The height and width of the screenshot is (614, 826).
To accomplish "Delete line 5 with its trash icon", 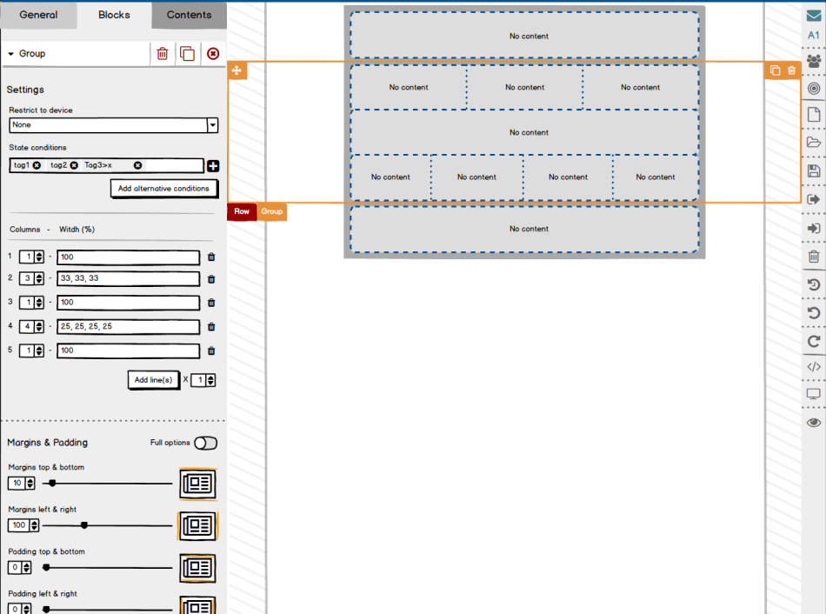I will point(211,351).
